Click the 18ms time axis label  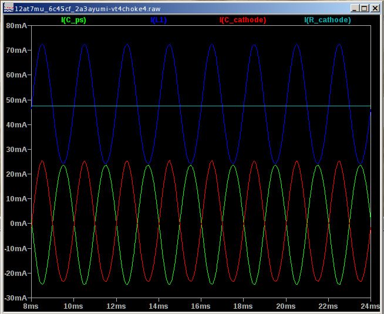click(243, 306)
